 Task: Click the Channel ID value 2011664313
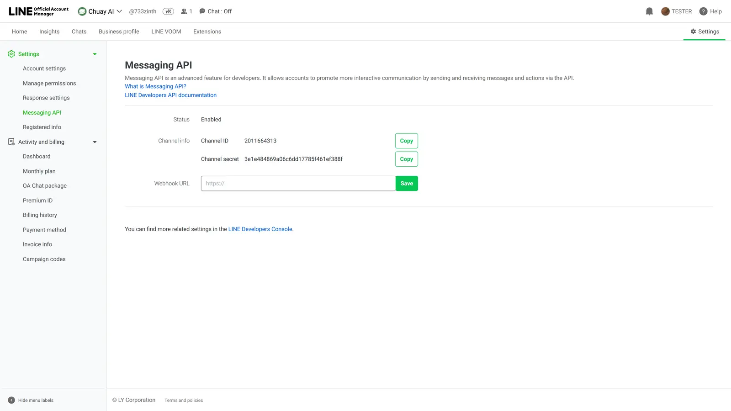[260, 141]
